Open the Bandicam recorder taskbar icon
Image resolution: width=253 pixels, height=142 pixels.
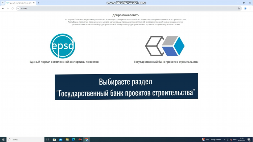click(80, 139)
